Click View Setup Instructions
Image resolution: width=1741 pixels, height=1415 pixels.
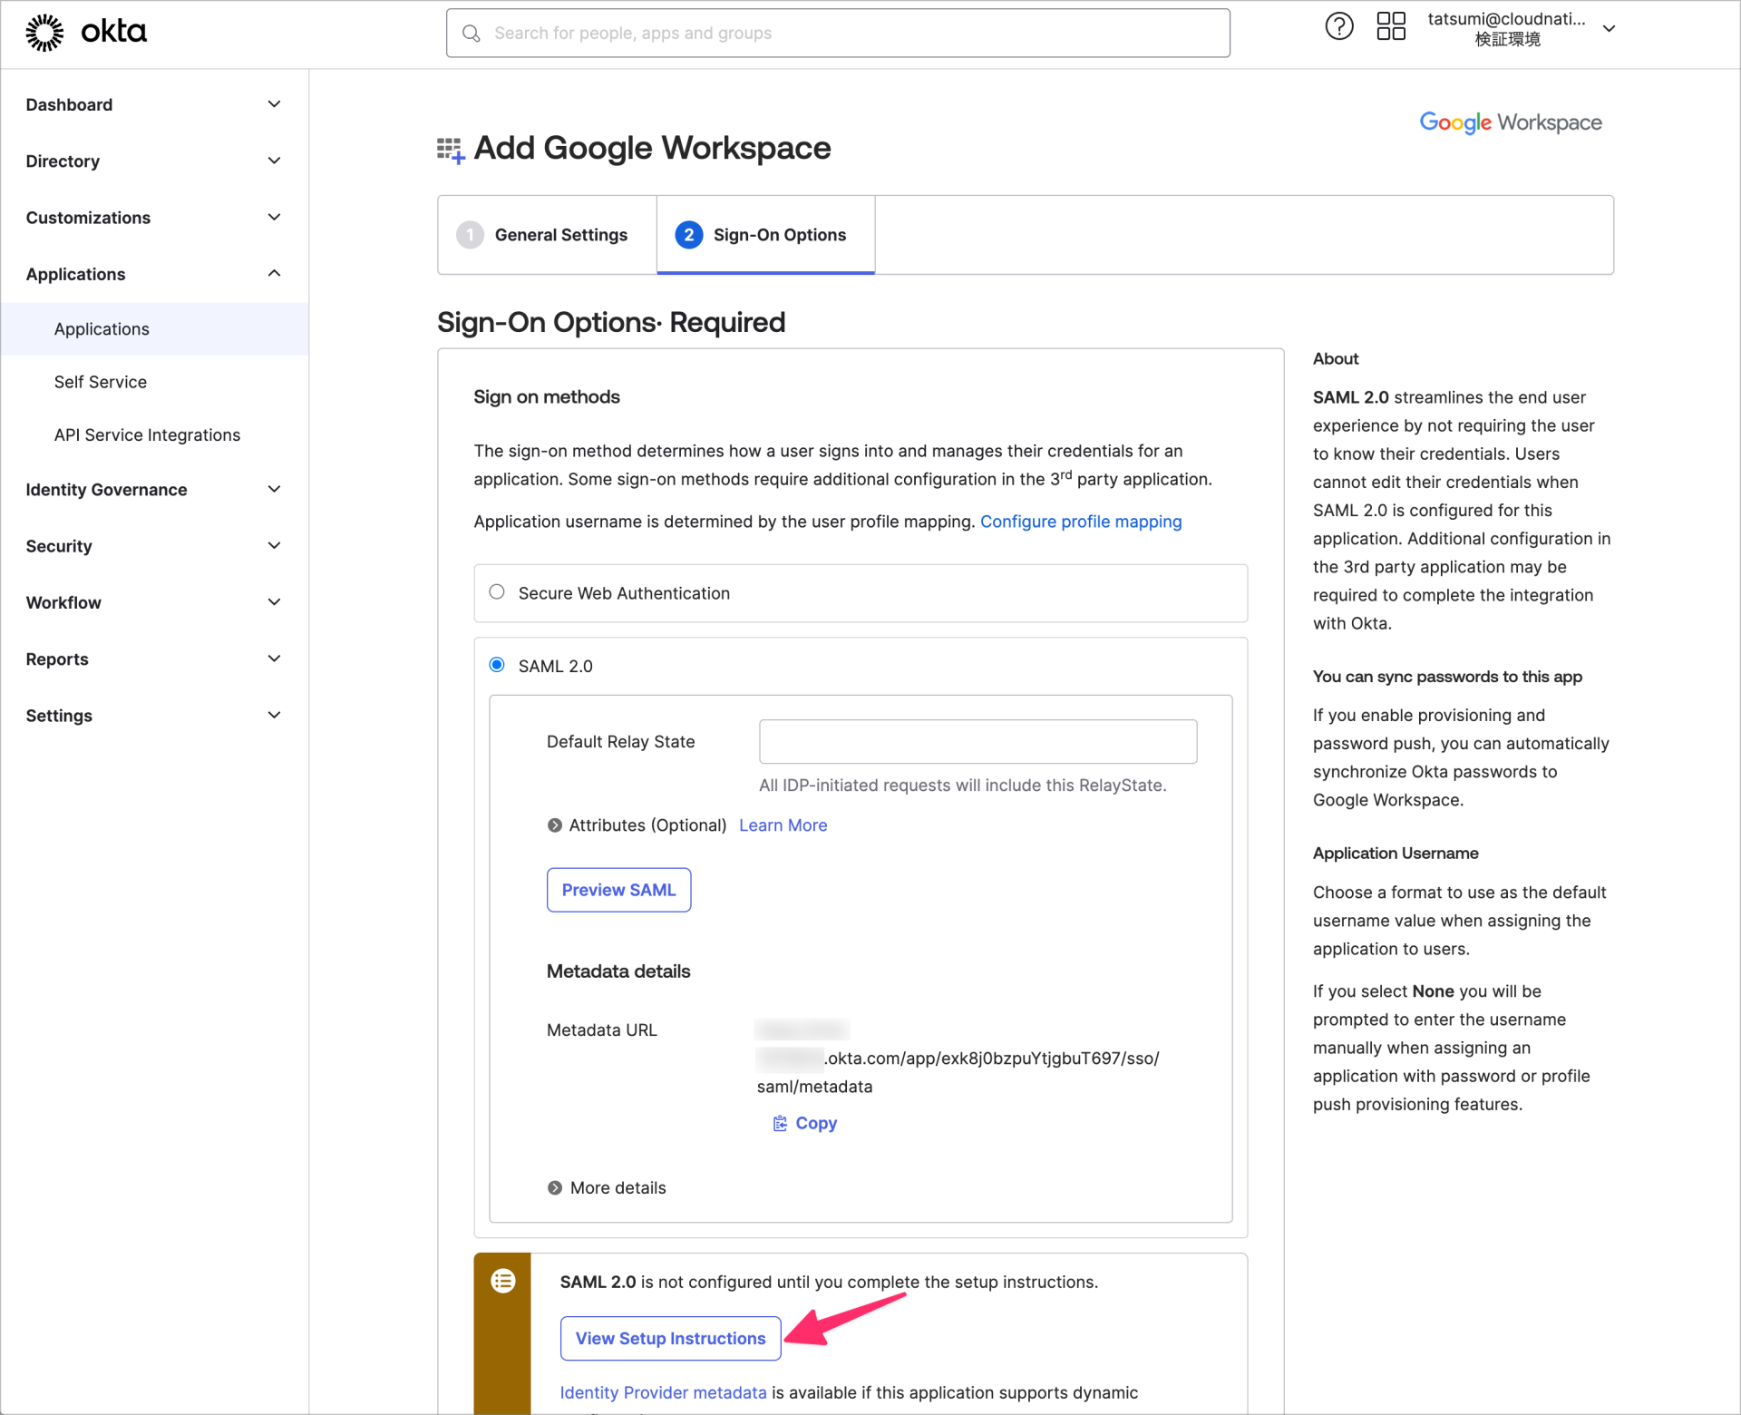click(670, 1338)
